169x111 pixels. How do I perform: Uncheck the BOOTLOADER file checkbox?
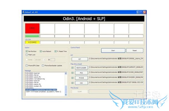[x=73, y=68]
